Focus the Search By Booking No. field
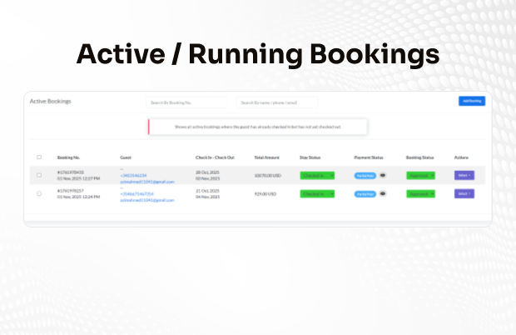516x335 pixels. [x=186, y=102]
